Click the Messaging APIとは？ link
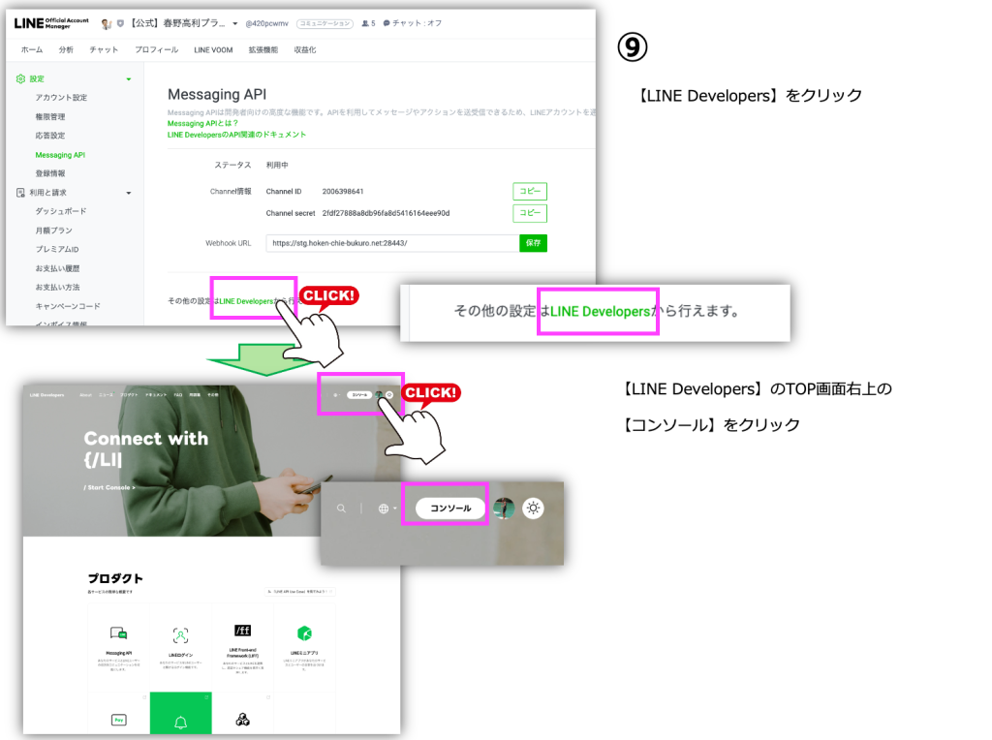 [202, 123]
